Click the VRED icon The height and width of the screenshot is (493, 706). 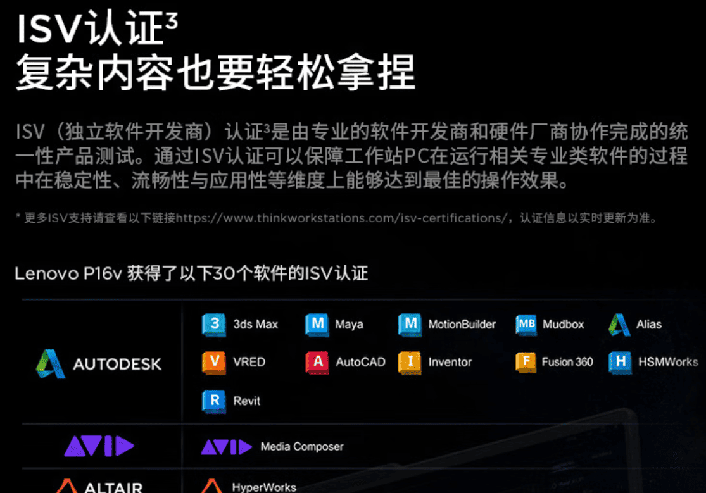[214, 363]
